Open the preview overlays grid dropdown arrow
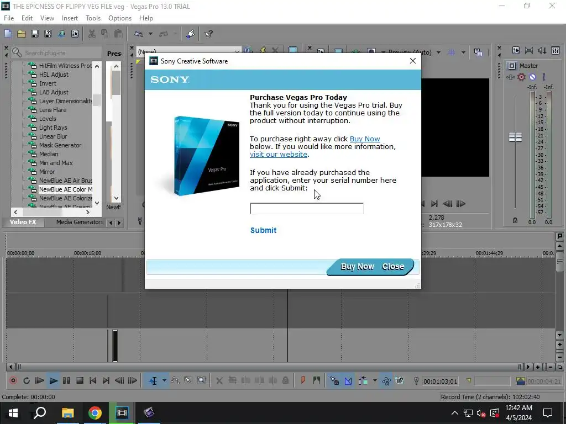 coord(463,52)
